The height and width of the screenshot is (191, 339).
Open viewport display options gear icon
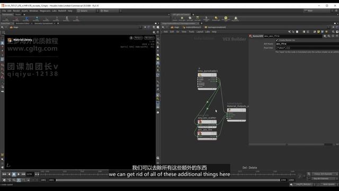tap(154, 32)
